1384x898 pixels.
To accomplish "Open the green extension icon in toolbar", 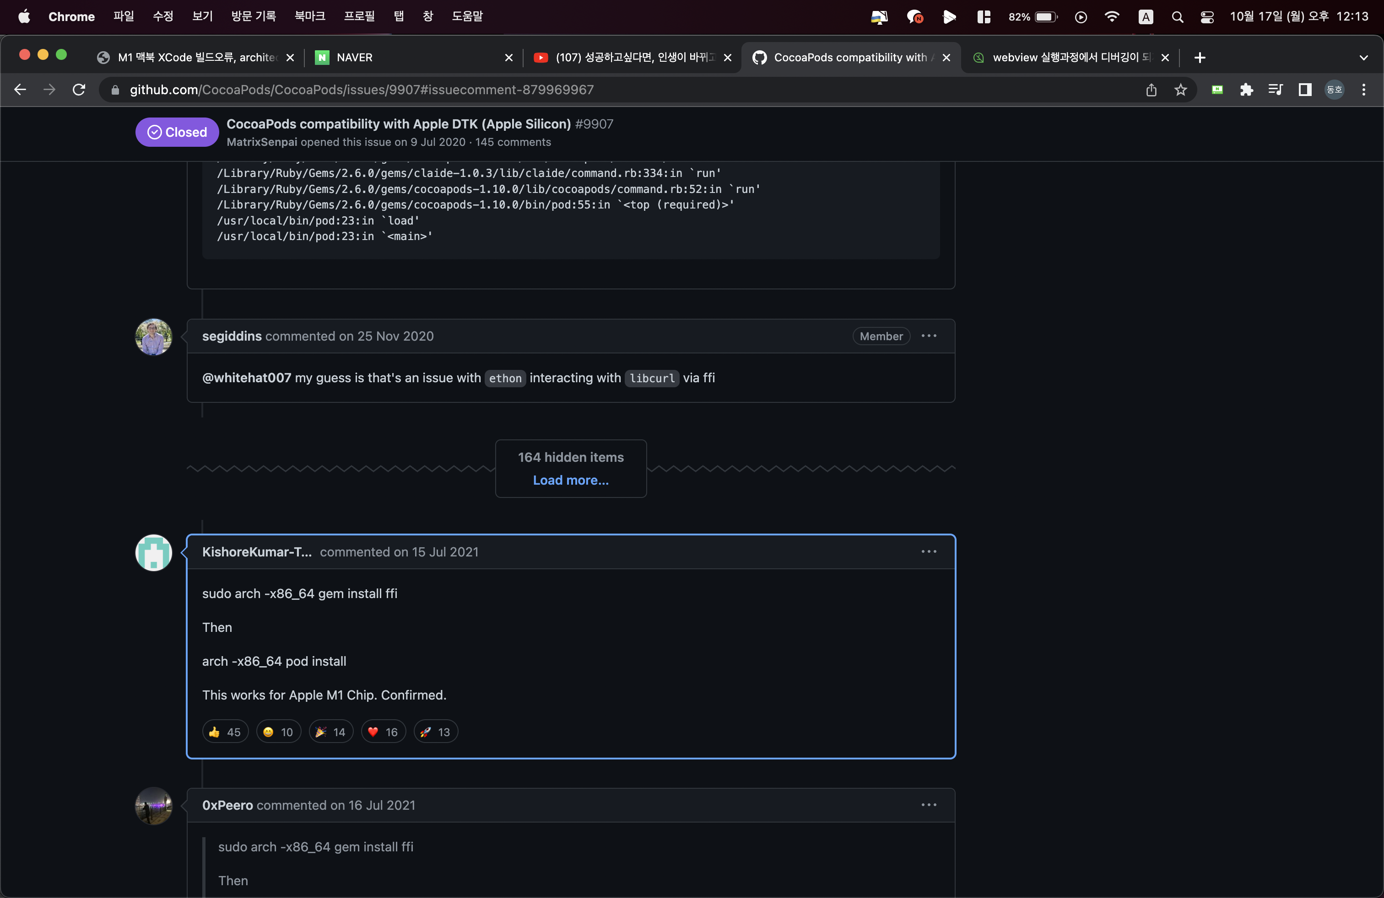I will (x=1217, y=90).
